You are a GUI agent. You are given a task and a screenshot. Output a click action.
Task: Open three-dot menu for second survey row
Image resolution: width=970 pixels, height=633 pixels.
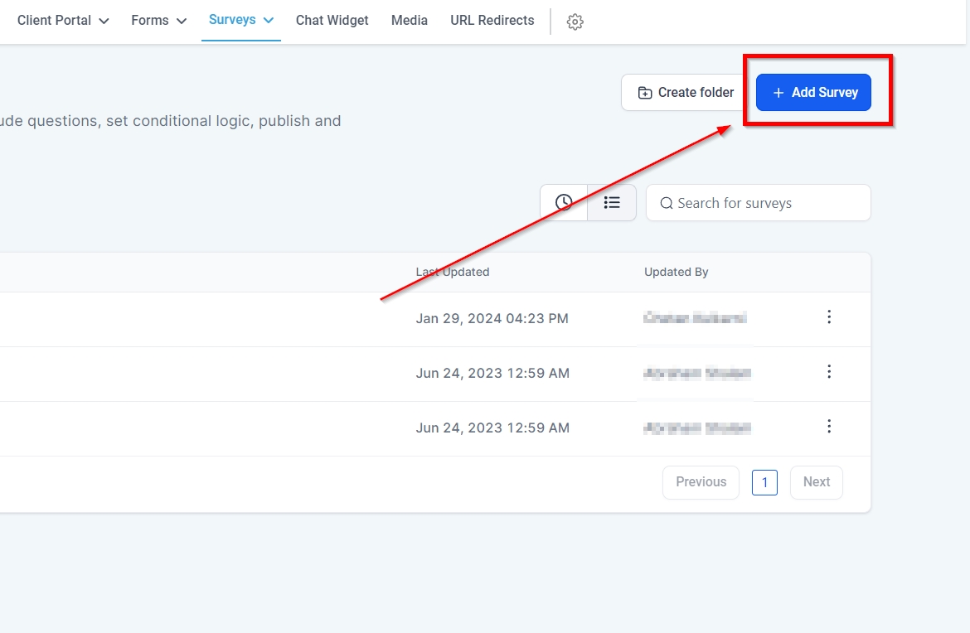point(828,372)
